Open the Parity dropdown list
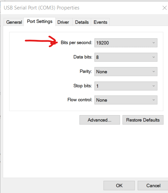This screenshot has width=168, height=193. pos(126,72)
